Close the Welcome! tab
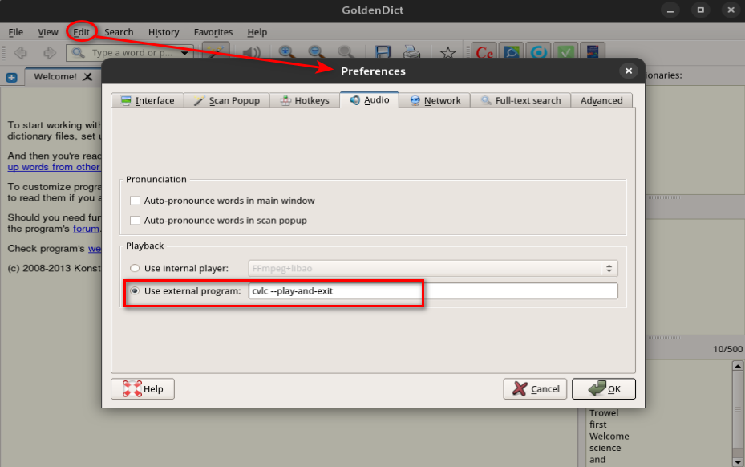The width and height of the screenshot is (745, 467). click(x=87, y=76)
